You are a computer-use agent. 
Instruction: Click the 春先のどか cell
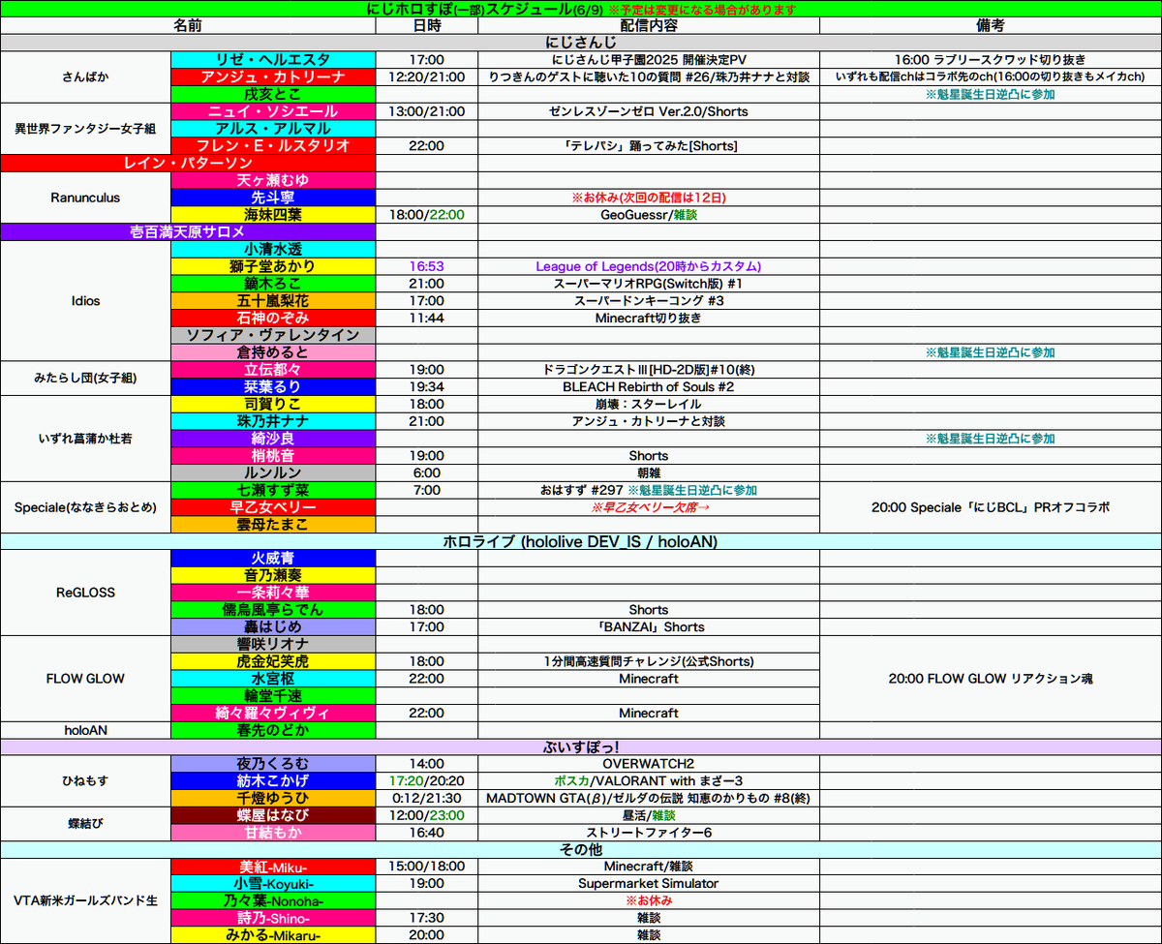[x=273, y=730]
